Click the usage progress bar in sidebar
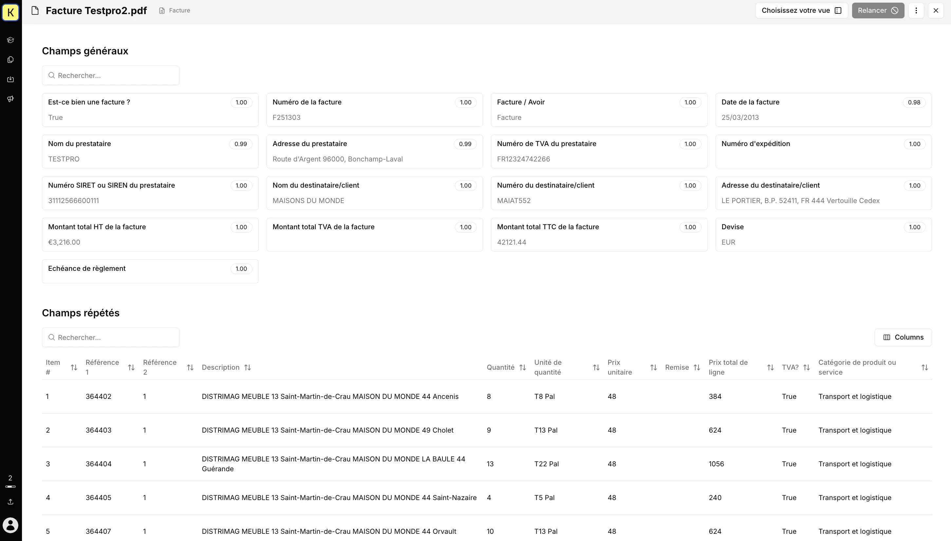 [10, 486]
